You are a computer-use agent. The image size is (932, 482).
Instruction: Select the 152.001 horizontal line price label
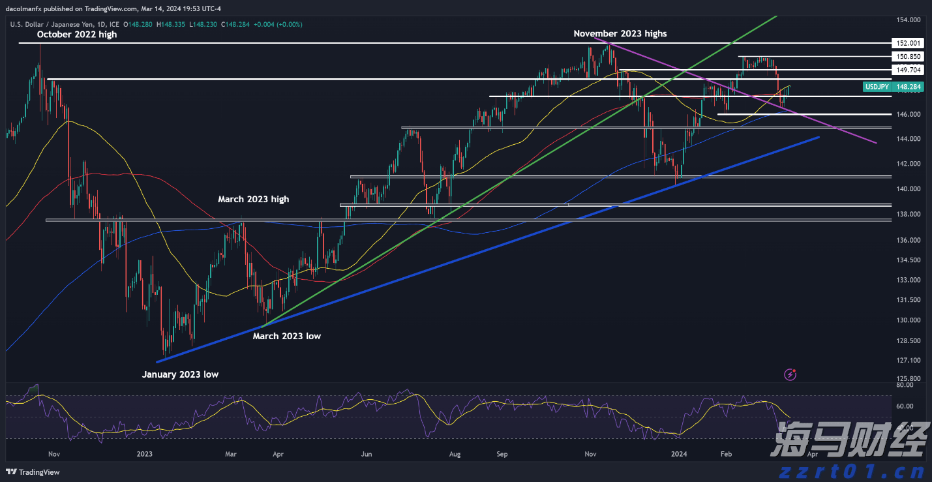pyautogui.click(x=908, y=43)
